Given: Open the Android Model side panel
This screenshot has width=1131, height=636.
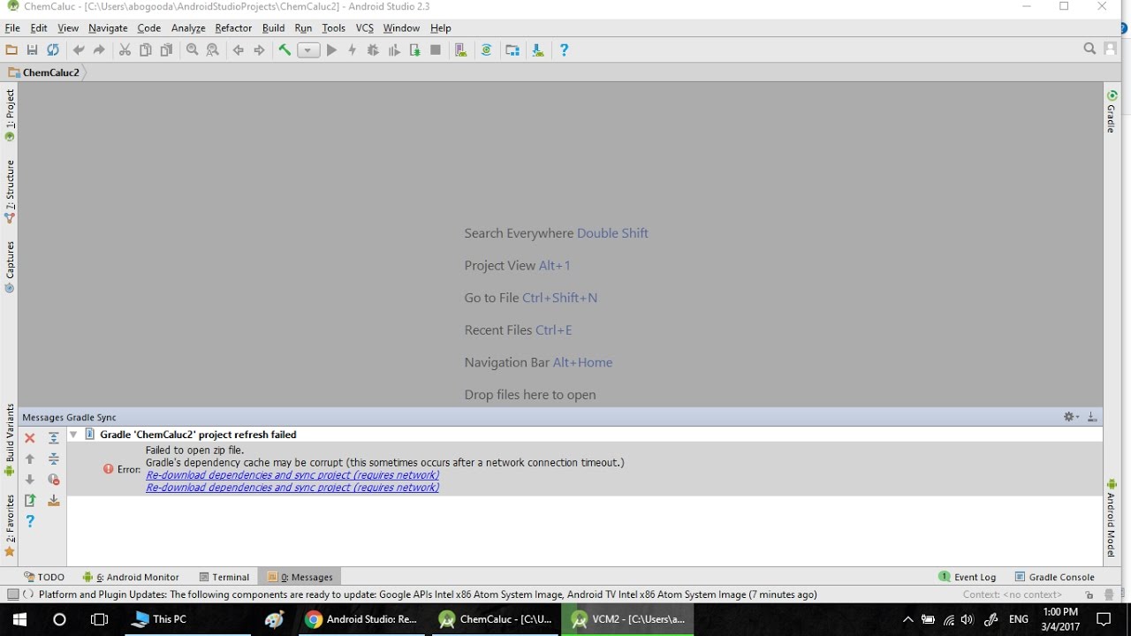Looking at the screenshot, I should point(1112,518).
